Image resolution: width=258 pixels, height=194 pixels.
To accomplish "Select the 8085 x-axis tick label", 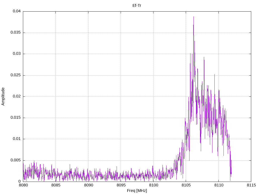I will pos(56,185).
